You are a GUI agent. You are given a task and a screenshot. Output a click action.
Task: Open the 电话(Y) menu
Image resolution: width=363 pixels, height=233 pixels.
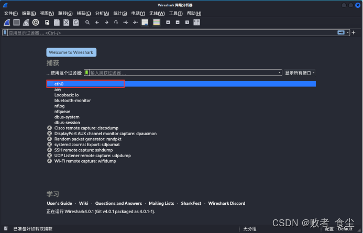(138, 14)
